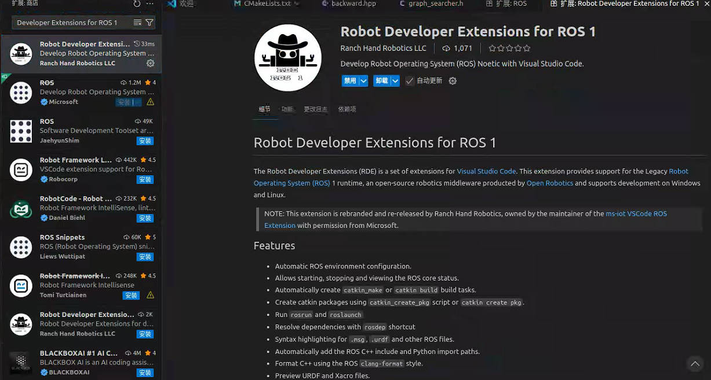The width and height of the screenshot is (711, 380).
Task: Open extension settings gear beside 自动更新
Action: click(453, 81)
